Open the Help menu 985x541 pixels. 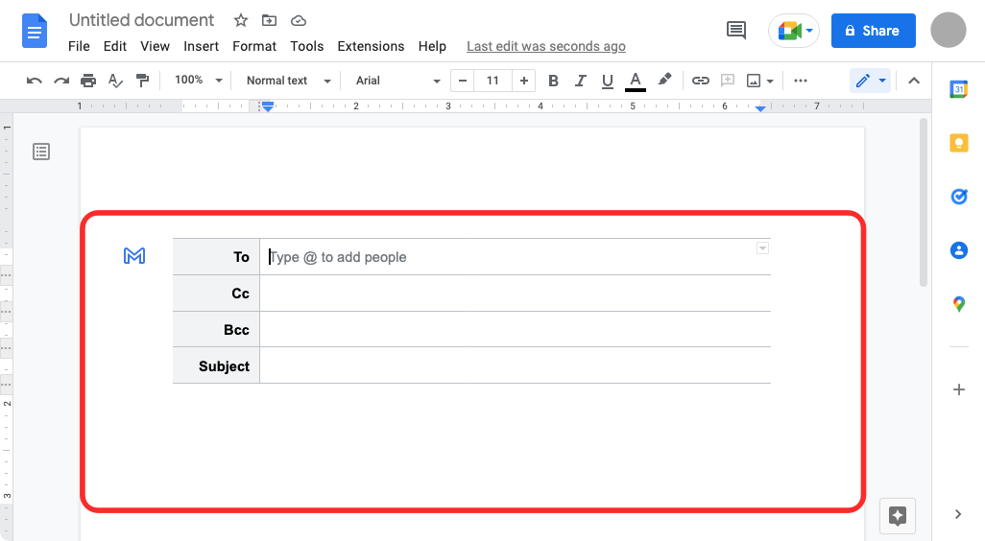tap(432, 46)
